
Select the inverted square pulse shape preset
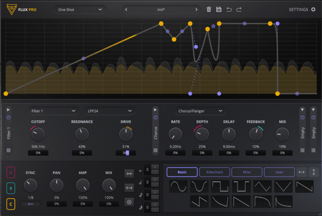pyautogui.click(x=241, y=186)
